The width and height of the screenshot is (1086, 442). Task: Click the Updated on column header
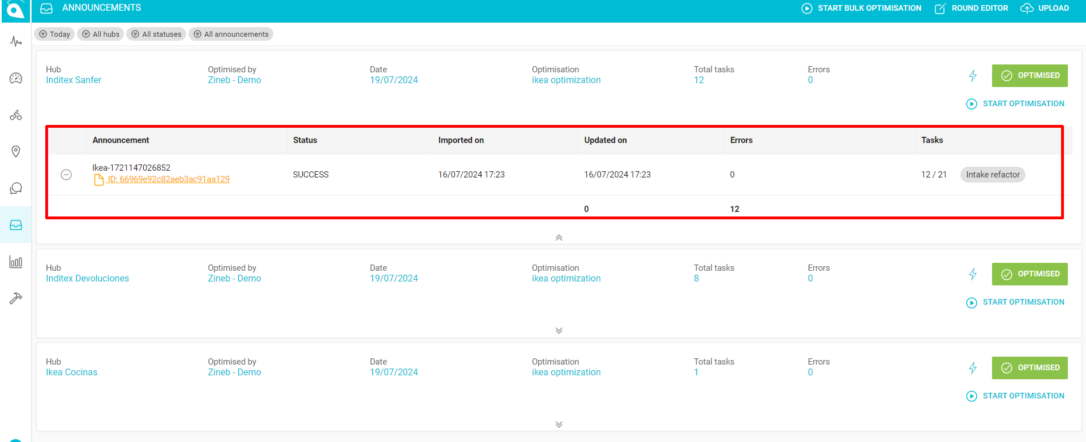[606, 140]
